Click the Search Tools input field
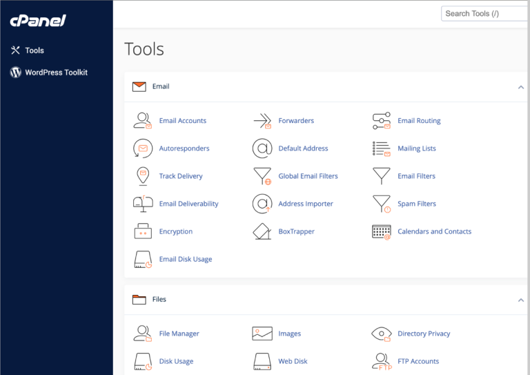 (x=484, y=13)
